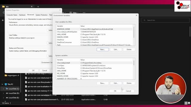This screenshot has width=191, height=107.
Task: Select Local Disk (E:) in navigation pane
Action: click(13, 98)
